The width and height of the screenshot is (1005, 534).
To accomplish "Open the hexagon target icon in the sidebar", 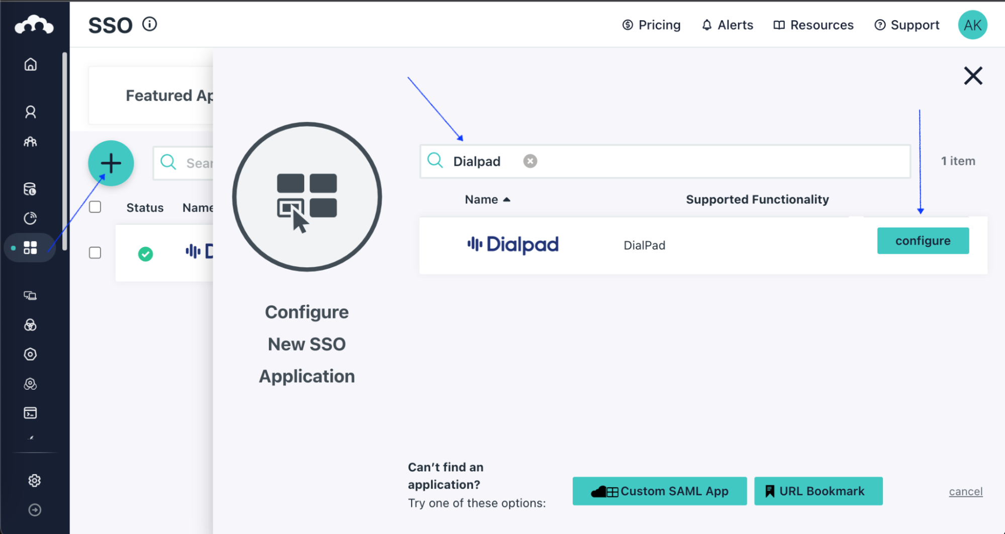I will (x=30, y=354).
